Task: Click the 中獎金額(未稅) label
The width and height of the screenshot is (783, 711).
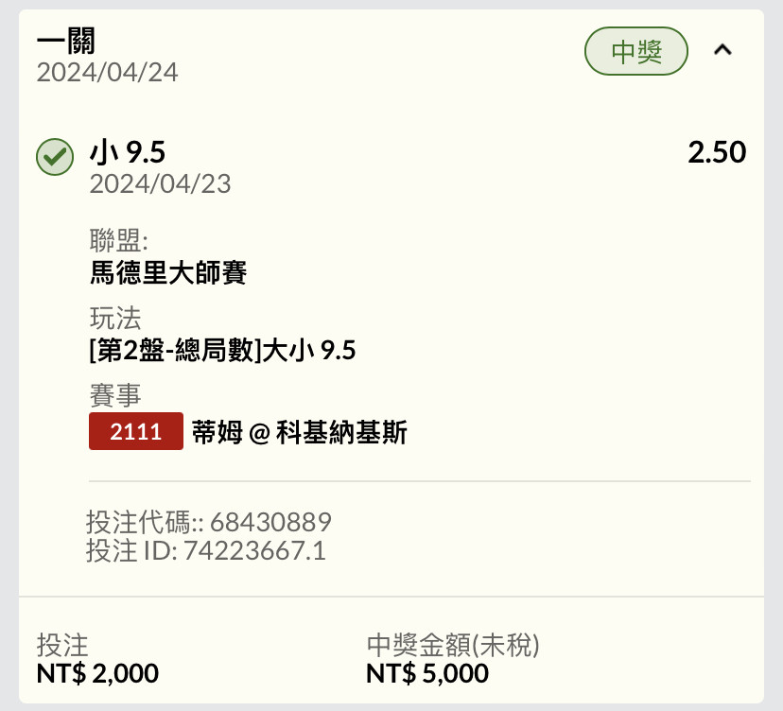Action: click(x=452, y=646)
